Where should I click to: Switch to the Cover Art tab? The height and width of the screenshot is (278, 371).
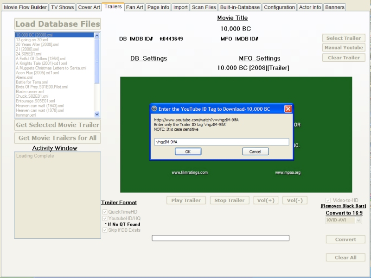[x=89, y=7]
